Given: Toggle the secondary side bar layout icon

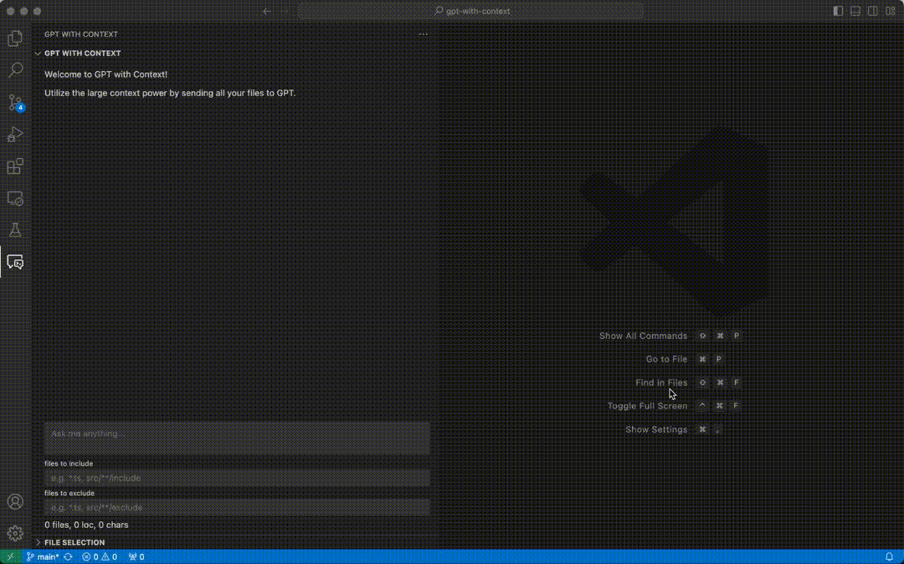Looking at the screenshot, I should (873, 11).
